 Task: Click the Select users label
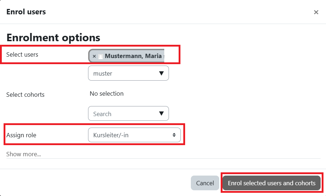point(22,54)
